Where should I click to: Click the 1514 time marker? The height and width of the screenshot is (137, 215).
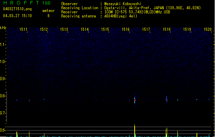pos(85,29)
